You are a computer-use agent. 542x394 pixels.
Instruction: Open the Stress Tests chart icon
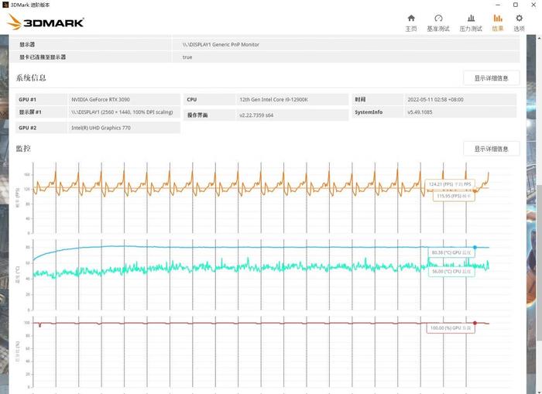click(x=471, y=19)
